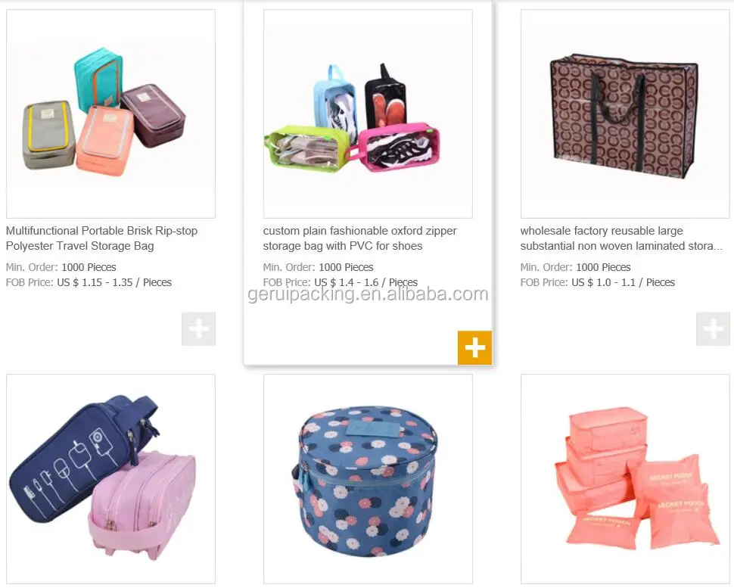The width and height of the screenshot is (734, 588).
Task: Click the pink shoe bag in the center image
Action: point(399,148)
